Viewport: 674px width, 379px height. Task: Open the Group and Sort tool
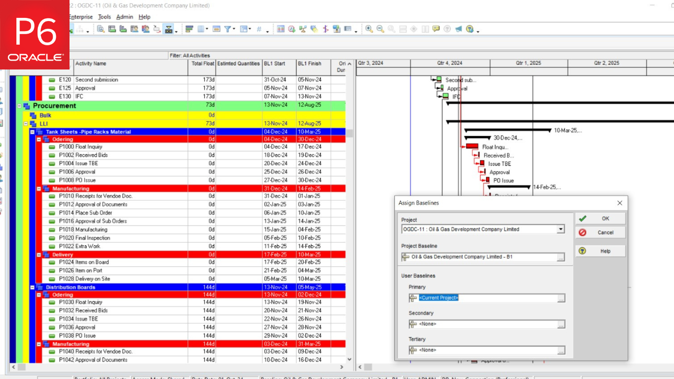(190, 29)
